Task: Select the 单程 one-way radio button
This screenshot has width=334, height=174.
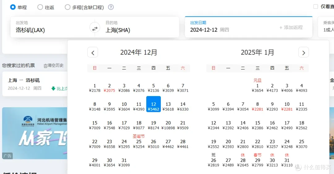Action: 13,7
